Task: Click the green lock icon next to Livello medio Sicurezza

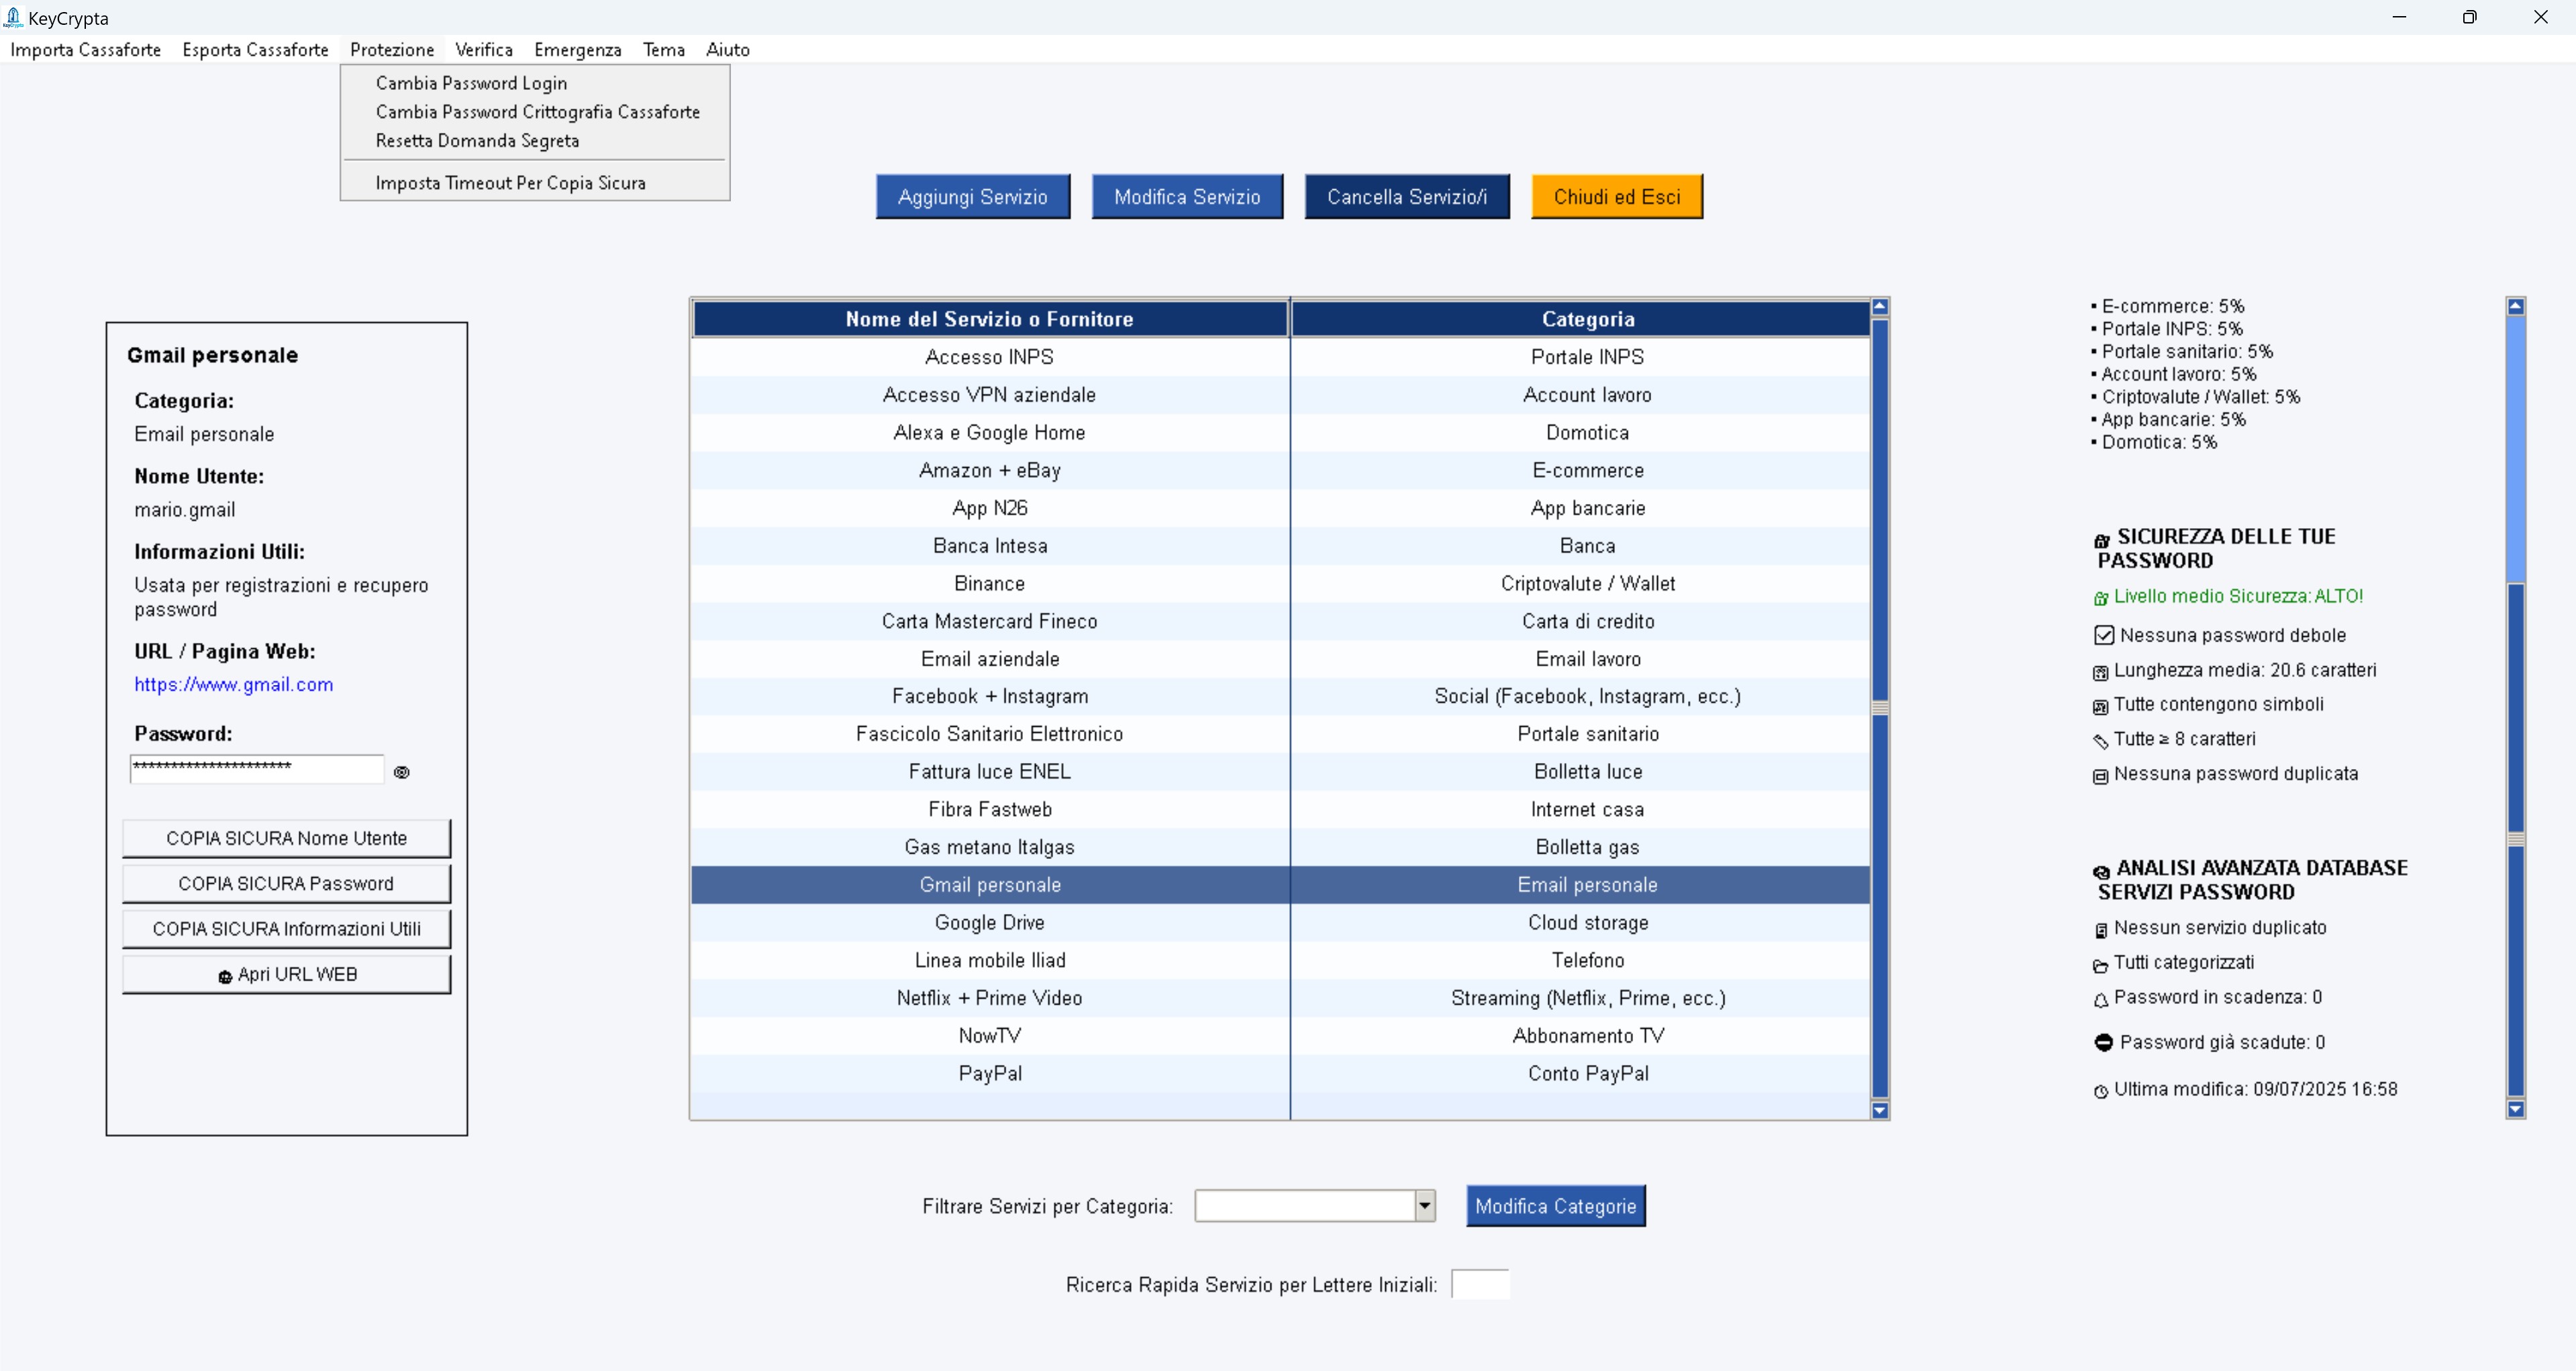Action: pyautogui.click(x=2100, y=598)
